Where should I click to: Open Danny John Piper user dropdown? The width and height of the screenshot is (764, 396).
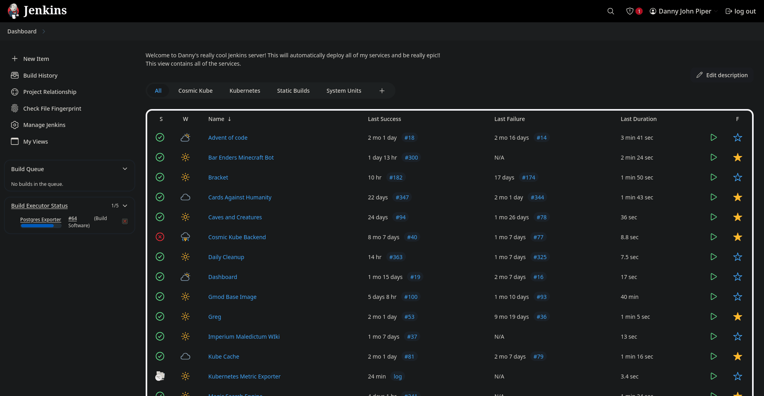[684, 11]
